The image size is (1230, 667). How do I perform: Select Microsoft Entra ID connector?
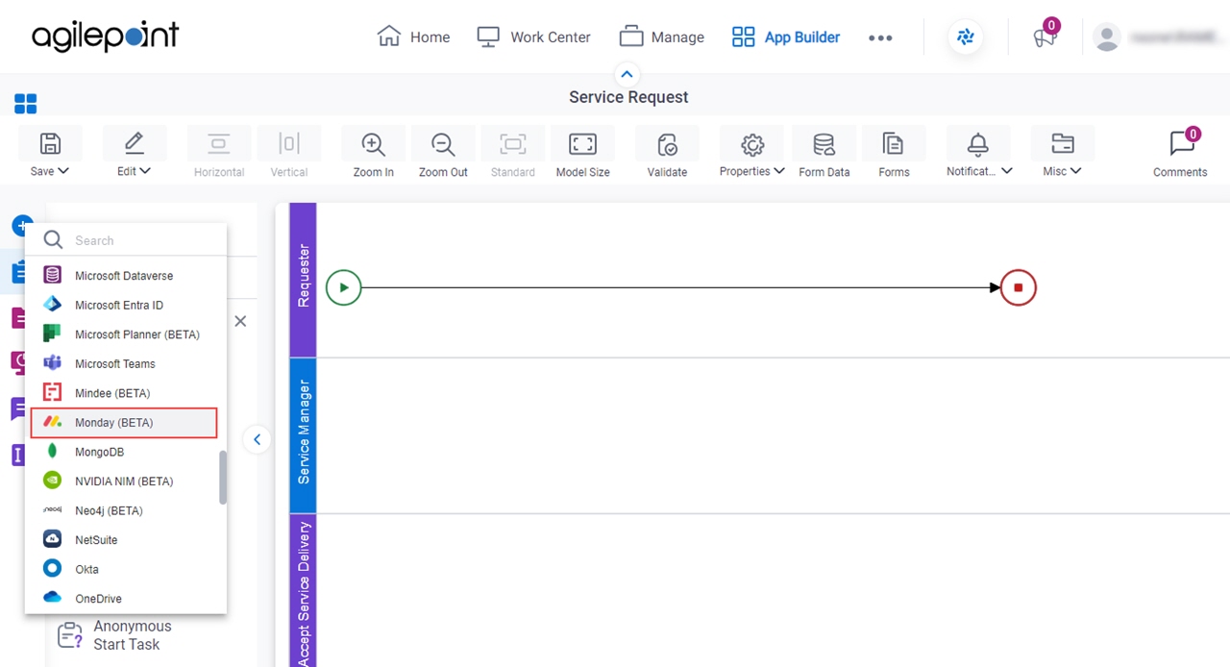click(x=125, y=305)
